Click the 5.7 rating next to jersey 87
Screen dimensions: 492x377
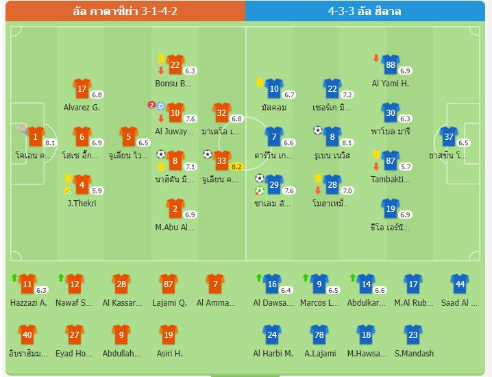tap(406, 167)
